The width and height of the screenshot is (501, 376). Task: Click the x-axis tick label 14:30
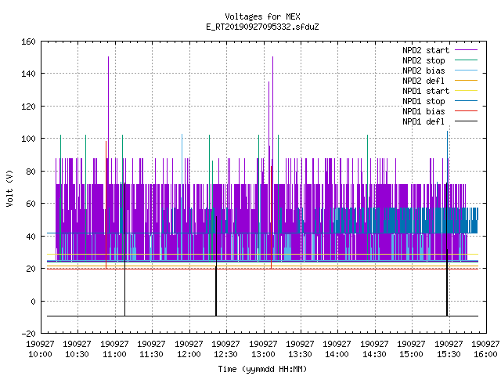click(374, 354)
